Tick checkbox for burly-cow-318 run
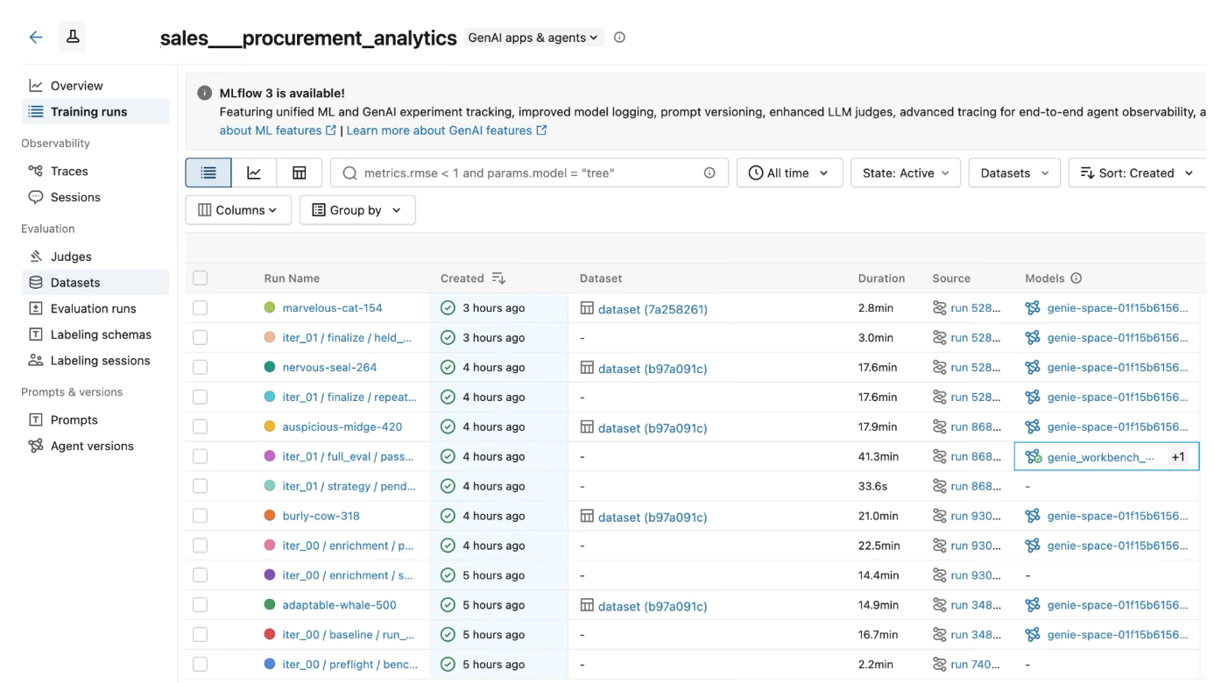Screen dimensions: 1214x683 coord(201,516)
